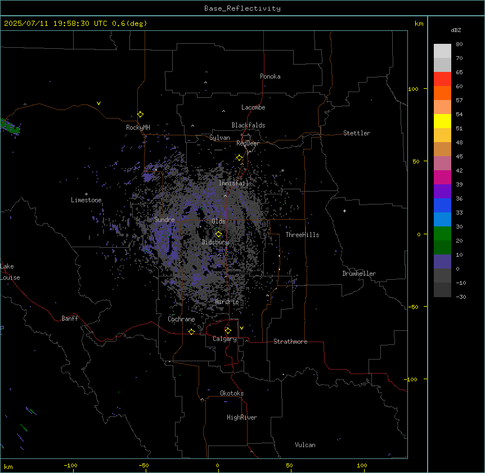Click the white plus marker north of Drumheller
The height and width of the screenshot is (473, 485).
tap(344, 211)
